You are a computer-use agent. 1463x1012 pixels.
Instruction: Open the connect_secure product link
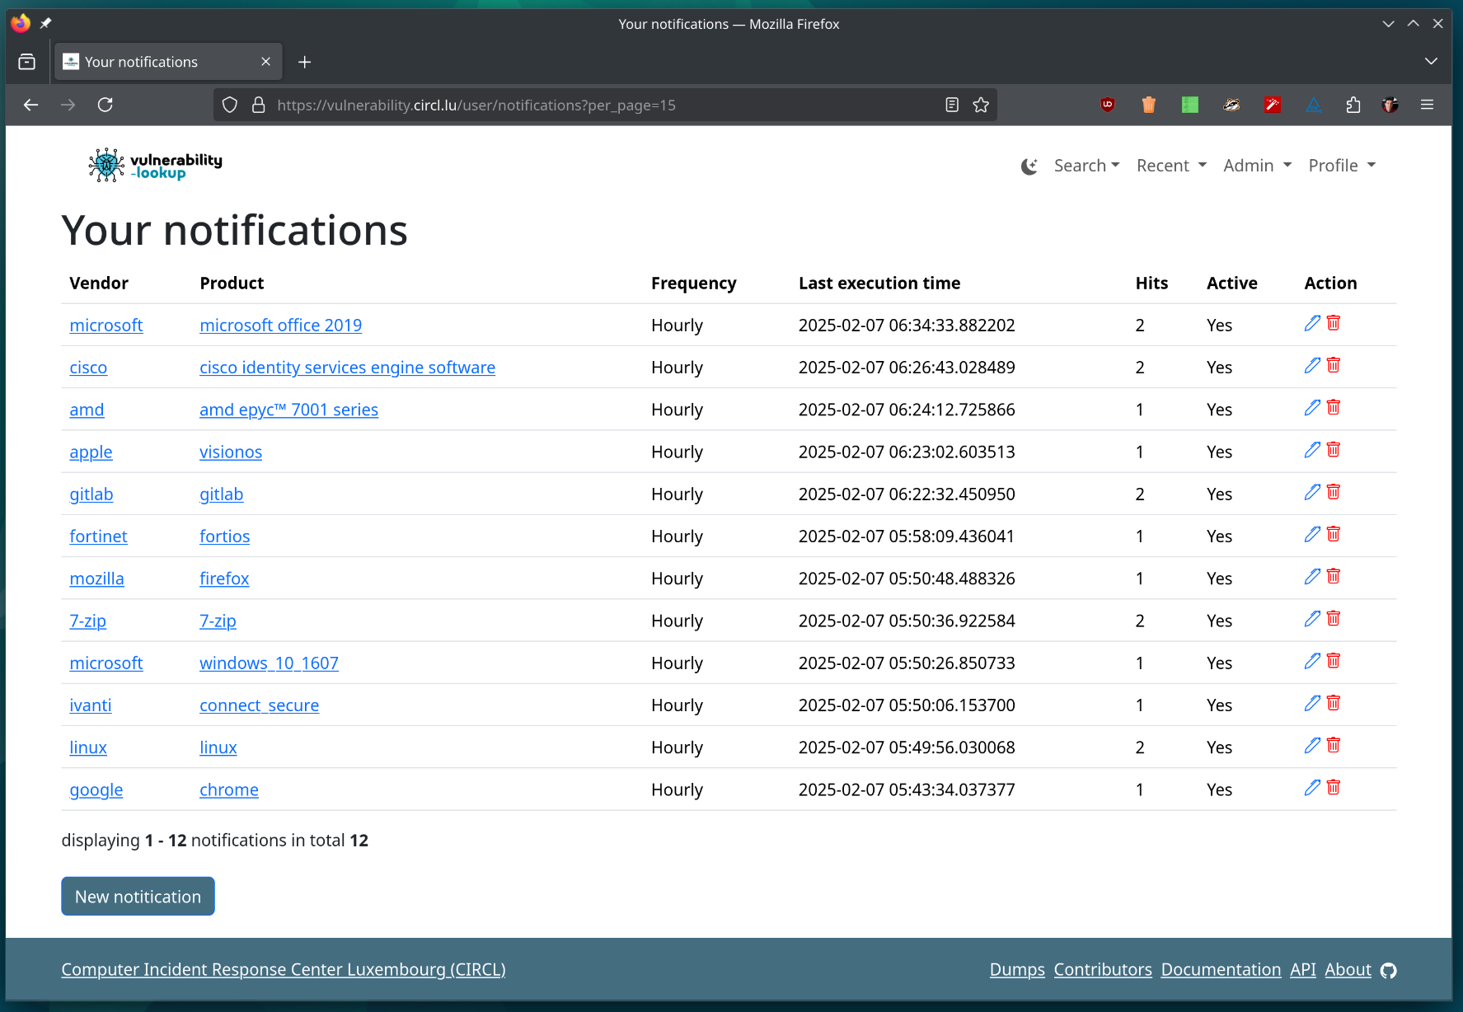[259, 705]
